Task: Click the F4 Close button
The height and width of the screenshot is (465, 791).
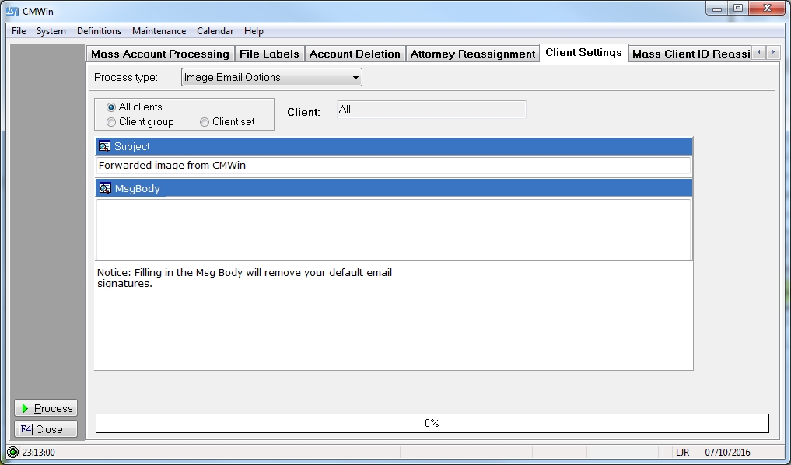Action: click(46, 429)
